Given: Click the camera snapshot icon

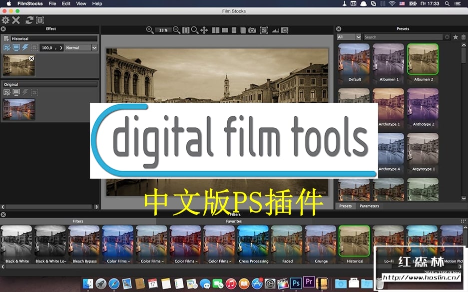Looking at the screenshot, I should (252, 30).
